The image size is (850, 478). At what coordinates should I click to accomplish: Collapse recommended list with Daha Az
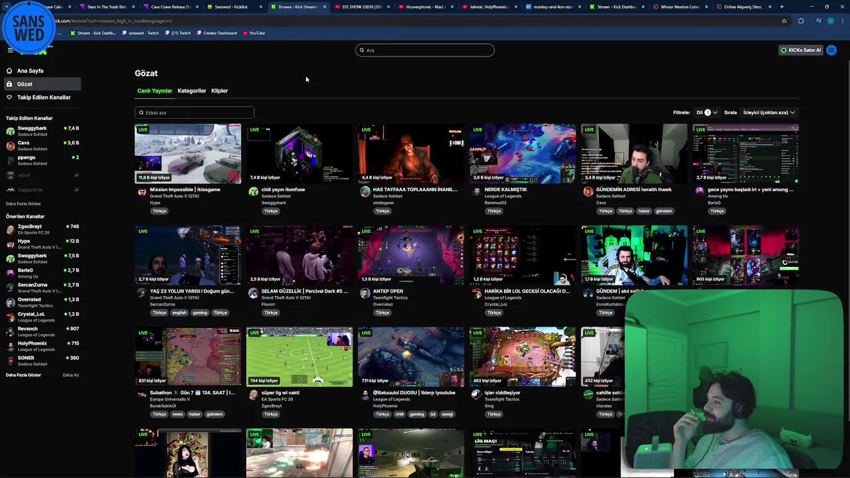click(x=70, y=375)
